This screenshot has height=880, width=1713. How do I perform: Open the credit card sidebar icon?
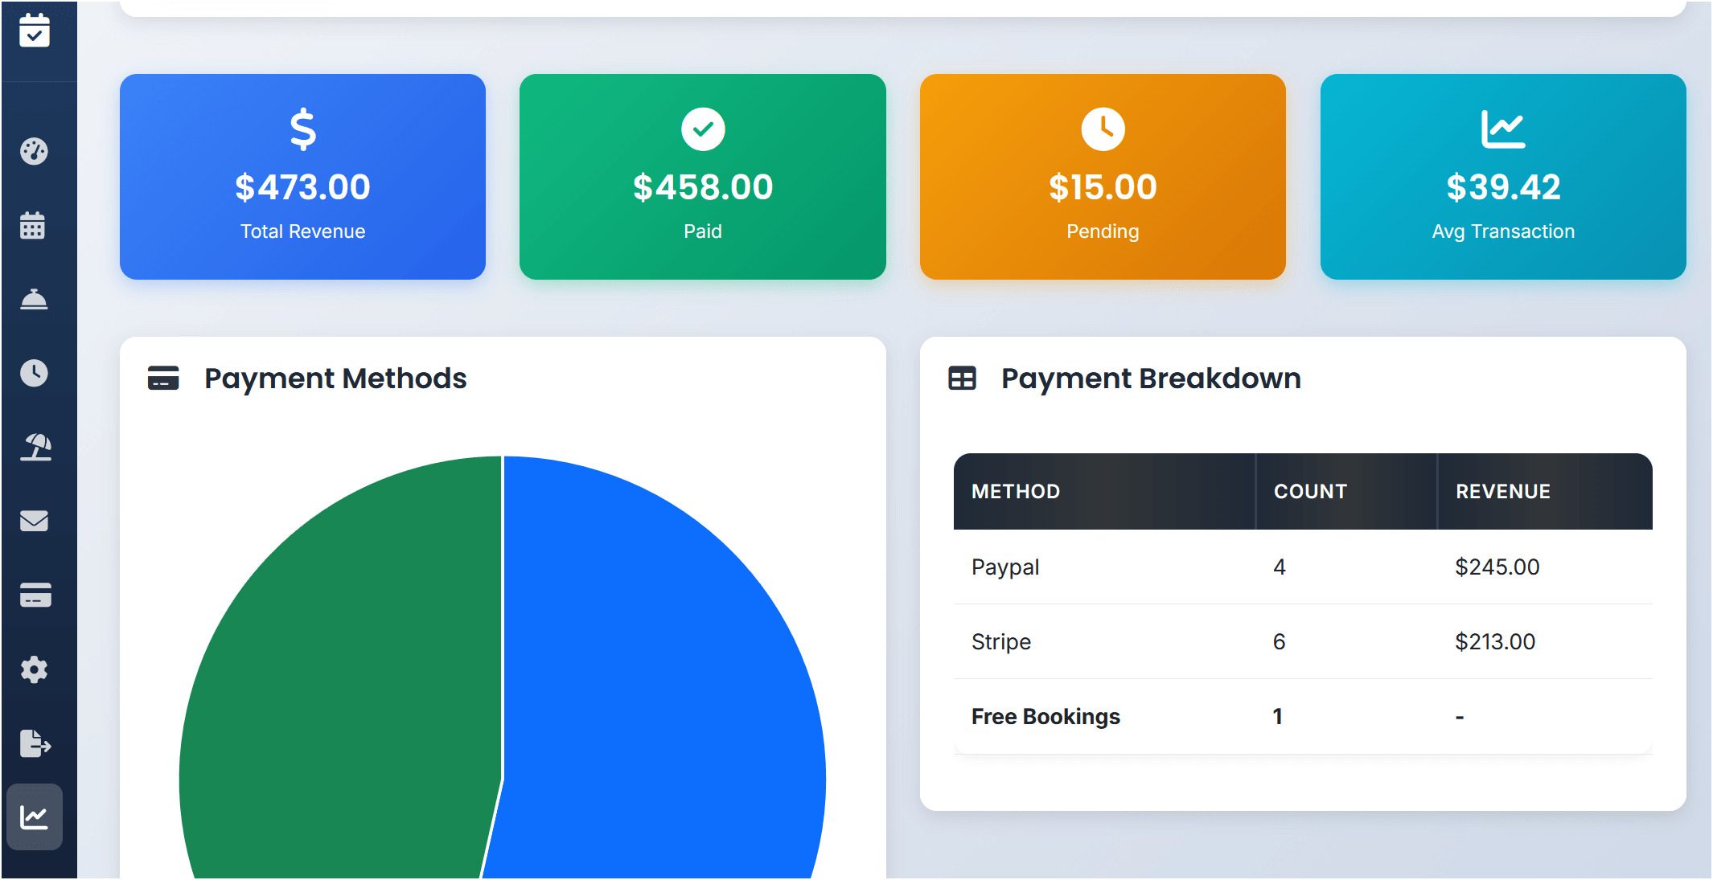(x=35, y=595)
